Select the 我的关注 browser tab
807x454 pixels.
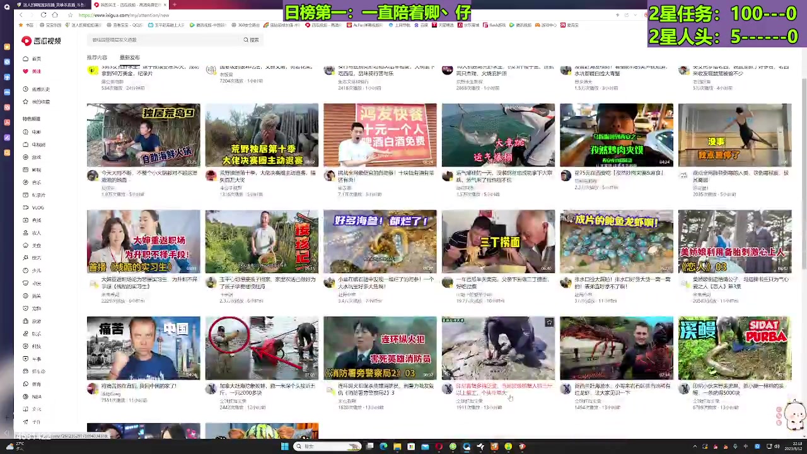120,5
